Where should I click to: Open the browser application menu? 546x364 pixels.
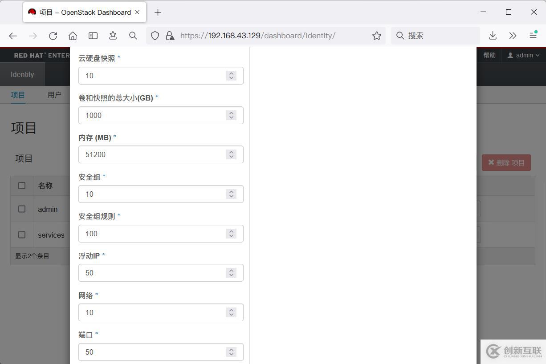tap(533, 36)
